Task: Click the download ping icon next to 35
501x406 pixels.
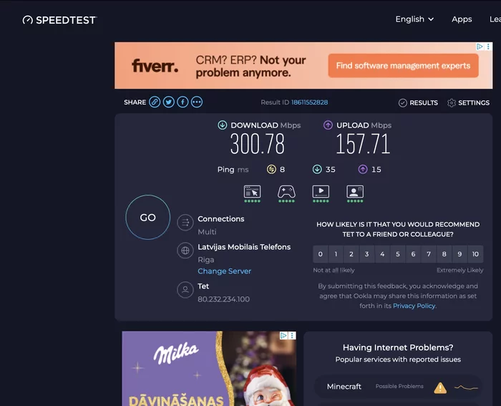Action: (x=317, y=169)
